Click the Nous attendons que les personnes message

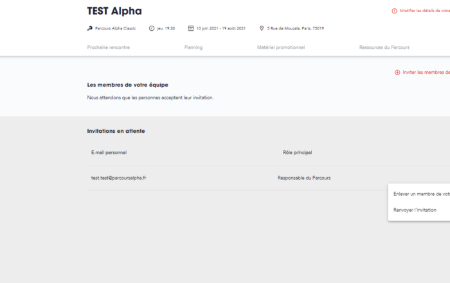pyautogui.click(x=150, y=98)
